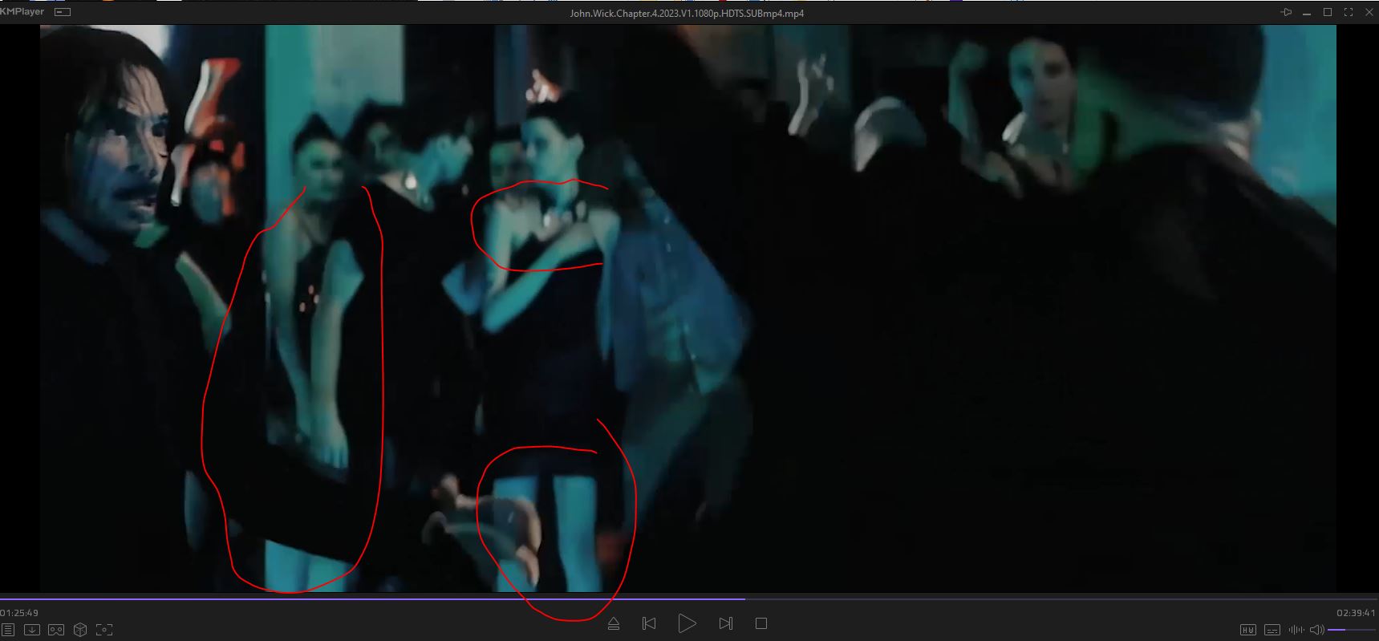Open the playlist panel icon
The width and height of the screenshot is (1379, 641).
point(8,630)
